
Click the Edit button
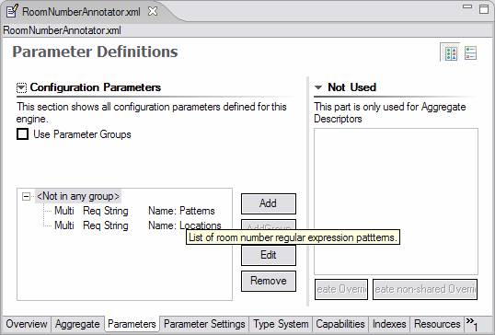[269, 255]
